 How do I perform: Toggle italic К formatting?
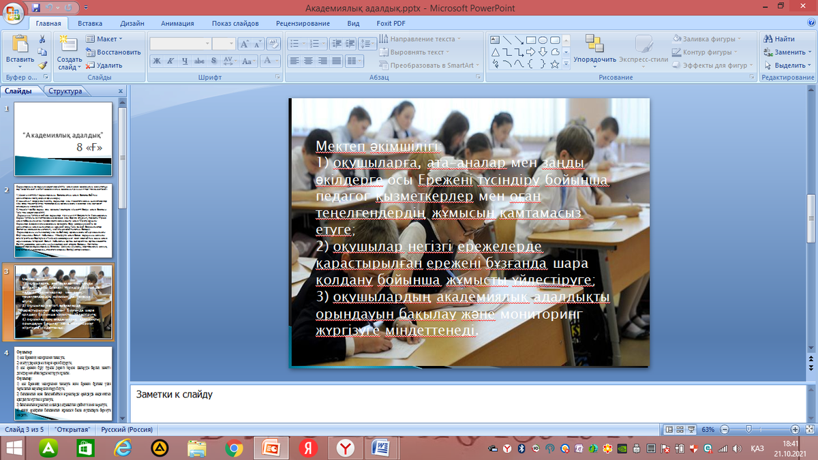click(x=170, y=61)
